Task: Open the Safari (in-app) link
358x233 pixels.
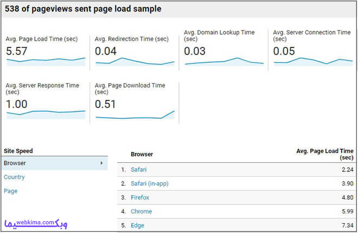Action: pyautogui.click(x=150, y=183)
